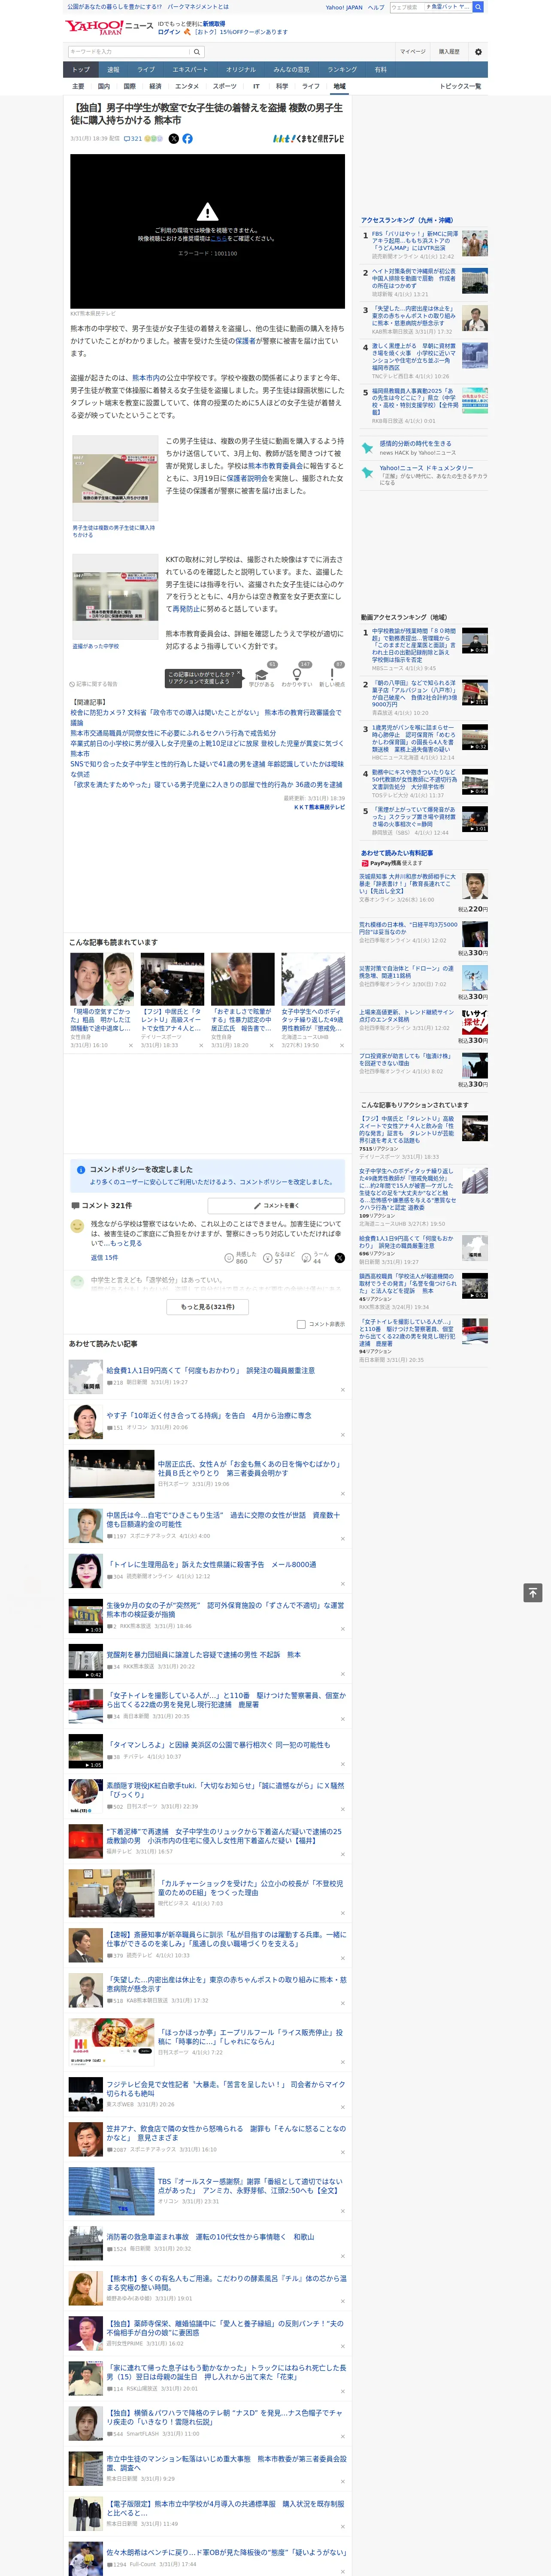
Task: Open the 盗撮があった中学校 photo thumbnail
Action: click(x=115, y=597)
